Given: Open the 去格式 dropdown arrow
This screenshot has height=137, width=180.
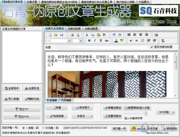Looking at the screenshot, I should pyautogui.click(x=92, y=116).
